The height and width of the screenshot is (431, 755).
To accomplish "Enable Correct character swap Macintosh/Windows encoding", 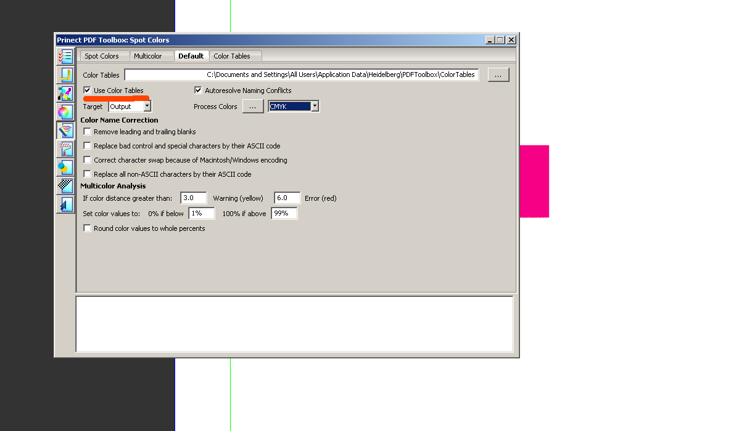I will (87, 160).
